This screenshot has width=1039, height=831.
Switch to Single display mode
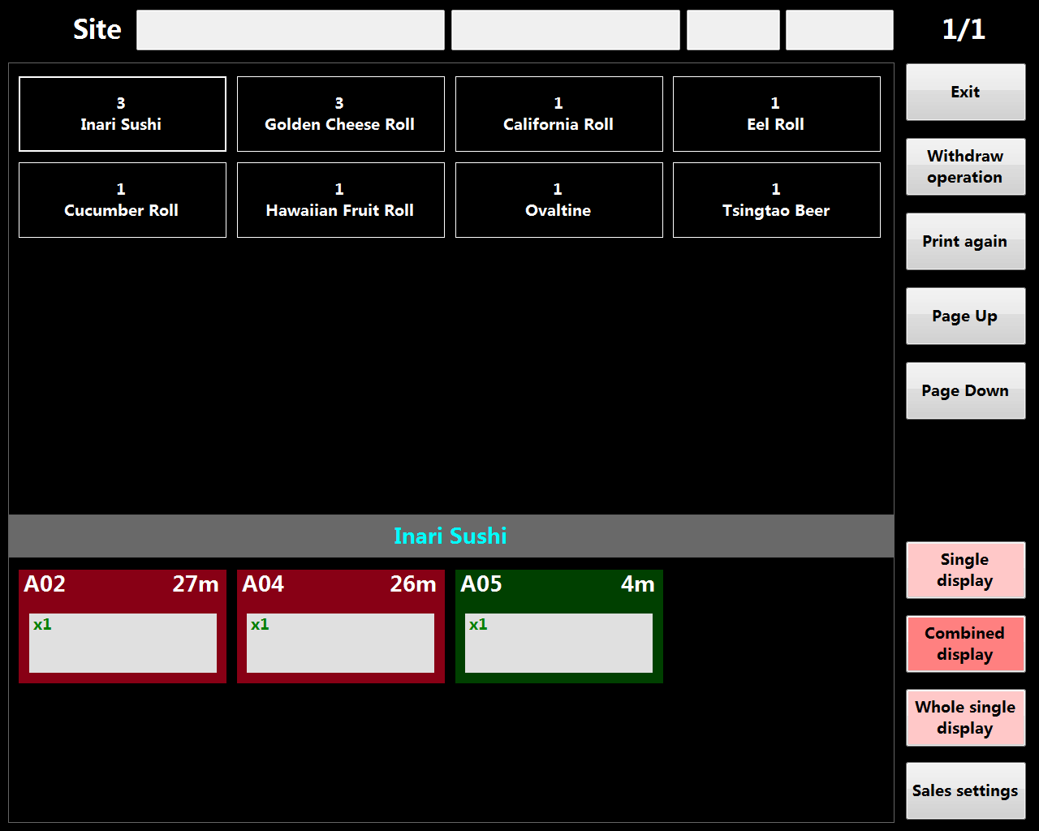click(966, 570)
